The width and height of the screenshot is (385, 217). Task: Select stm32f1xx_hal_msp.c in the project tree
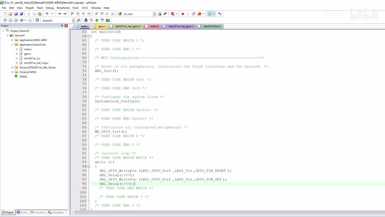click(36, 63)
